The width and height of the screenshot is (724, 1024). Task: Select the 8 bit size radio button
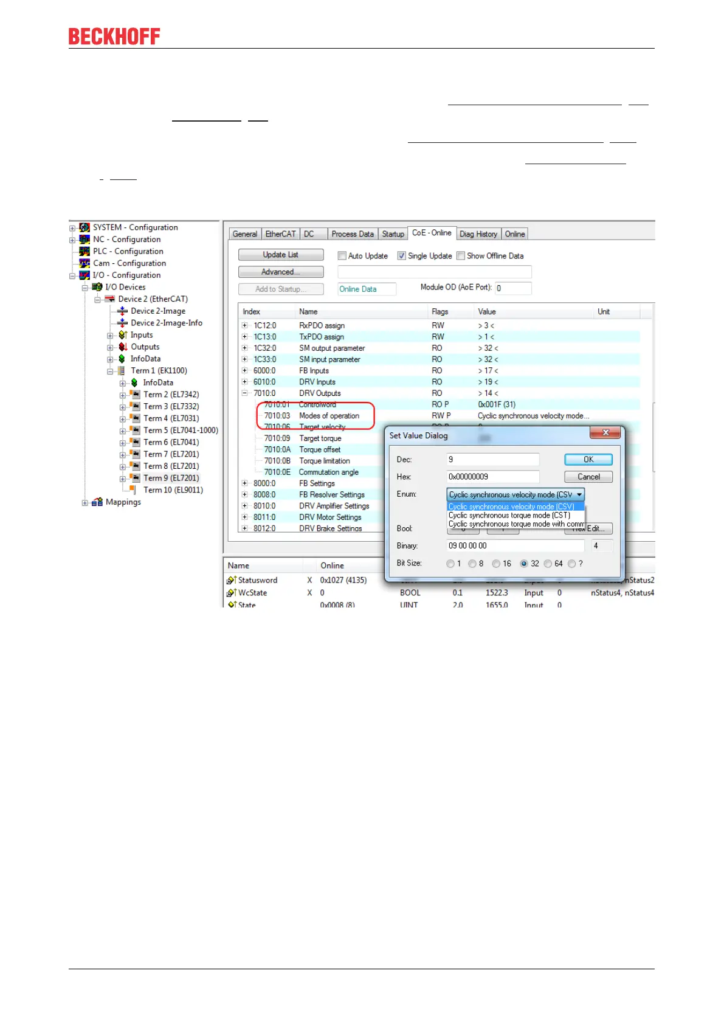click(472, 564)
